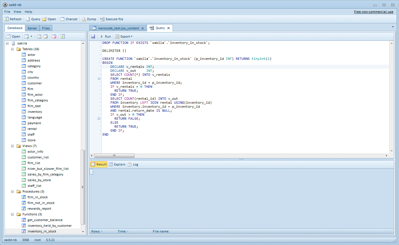The height and width of the screenshot is (245, 399).
Task: Select the nicer_but_slower_film_list view
Action: (48, 169)
